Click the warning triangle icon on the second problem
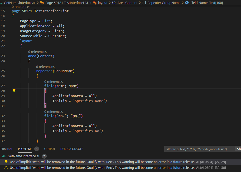This screenshot has width=241, height=172. 6,168
